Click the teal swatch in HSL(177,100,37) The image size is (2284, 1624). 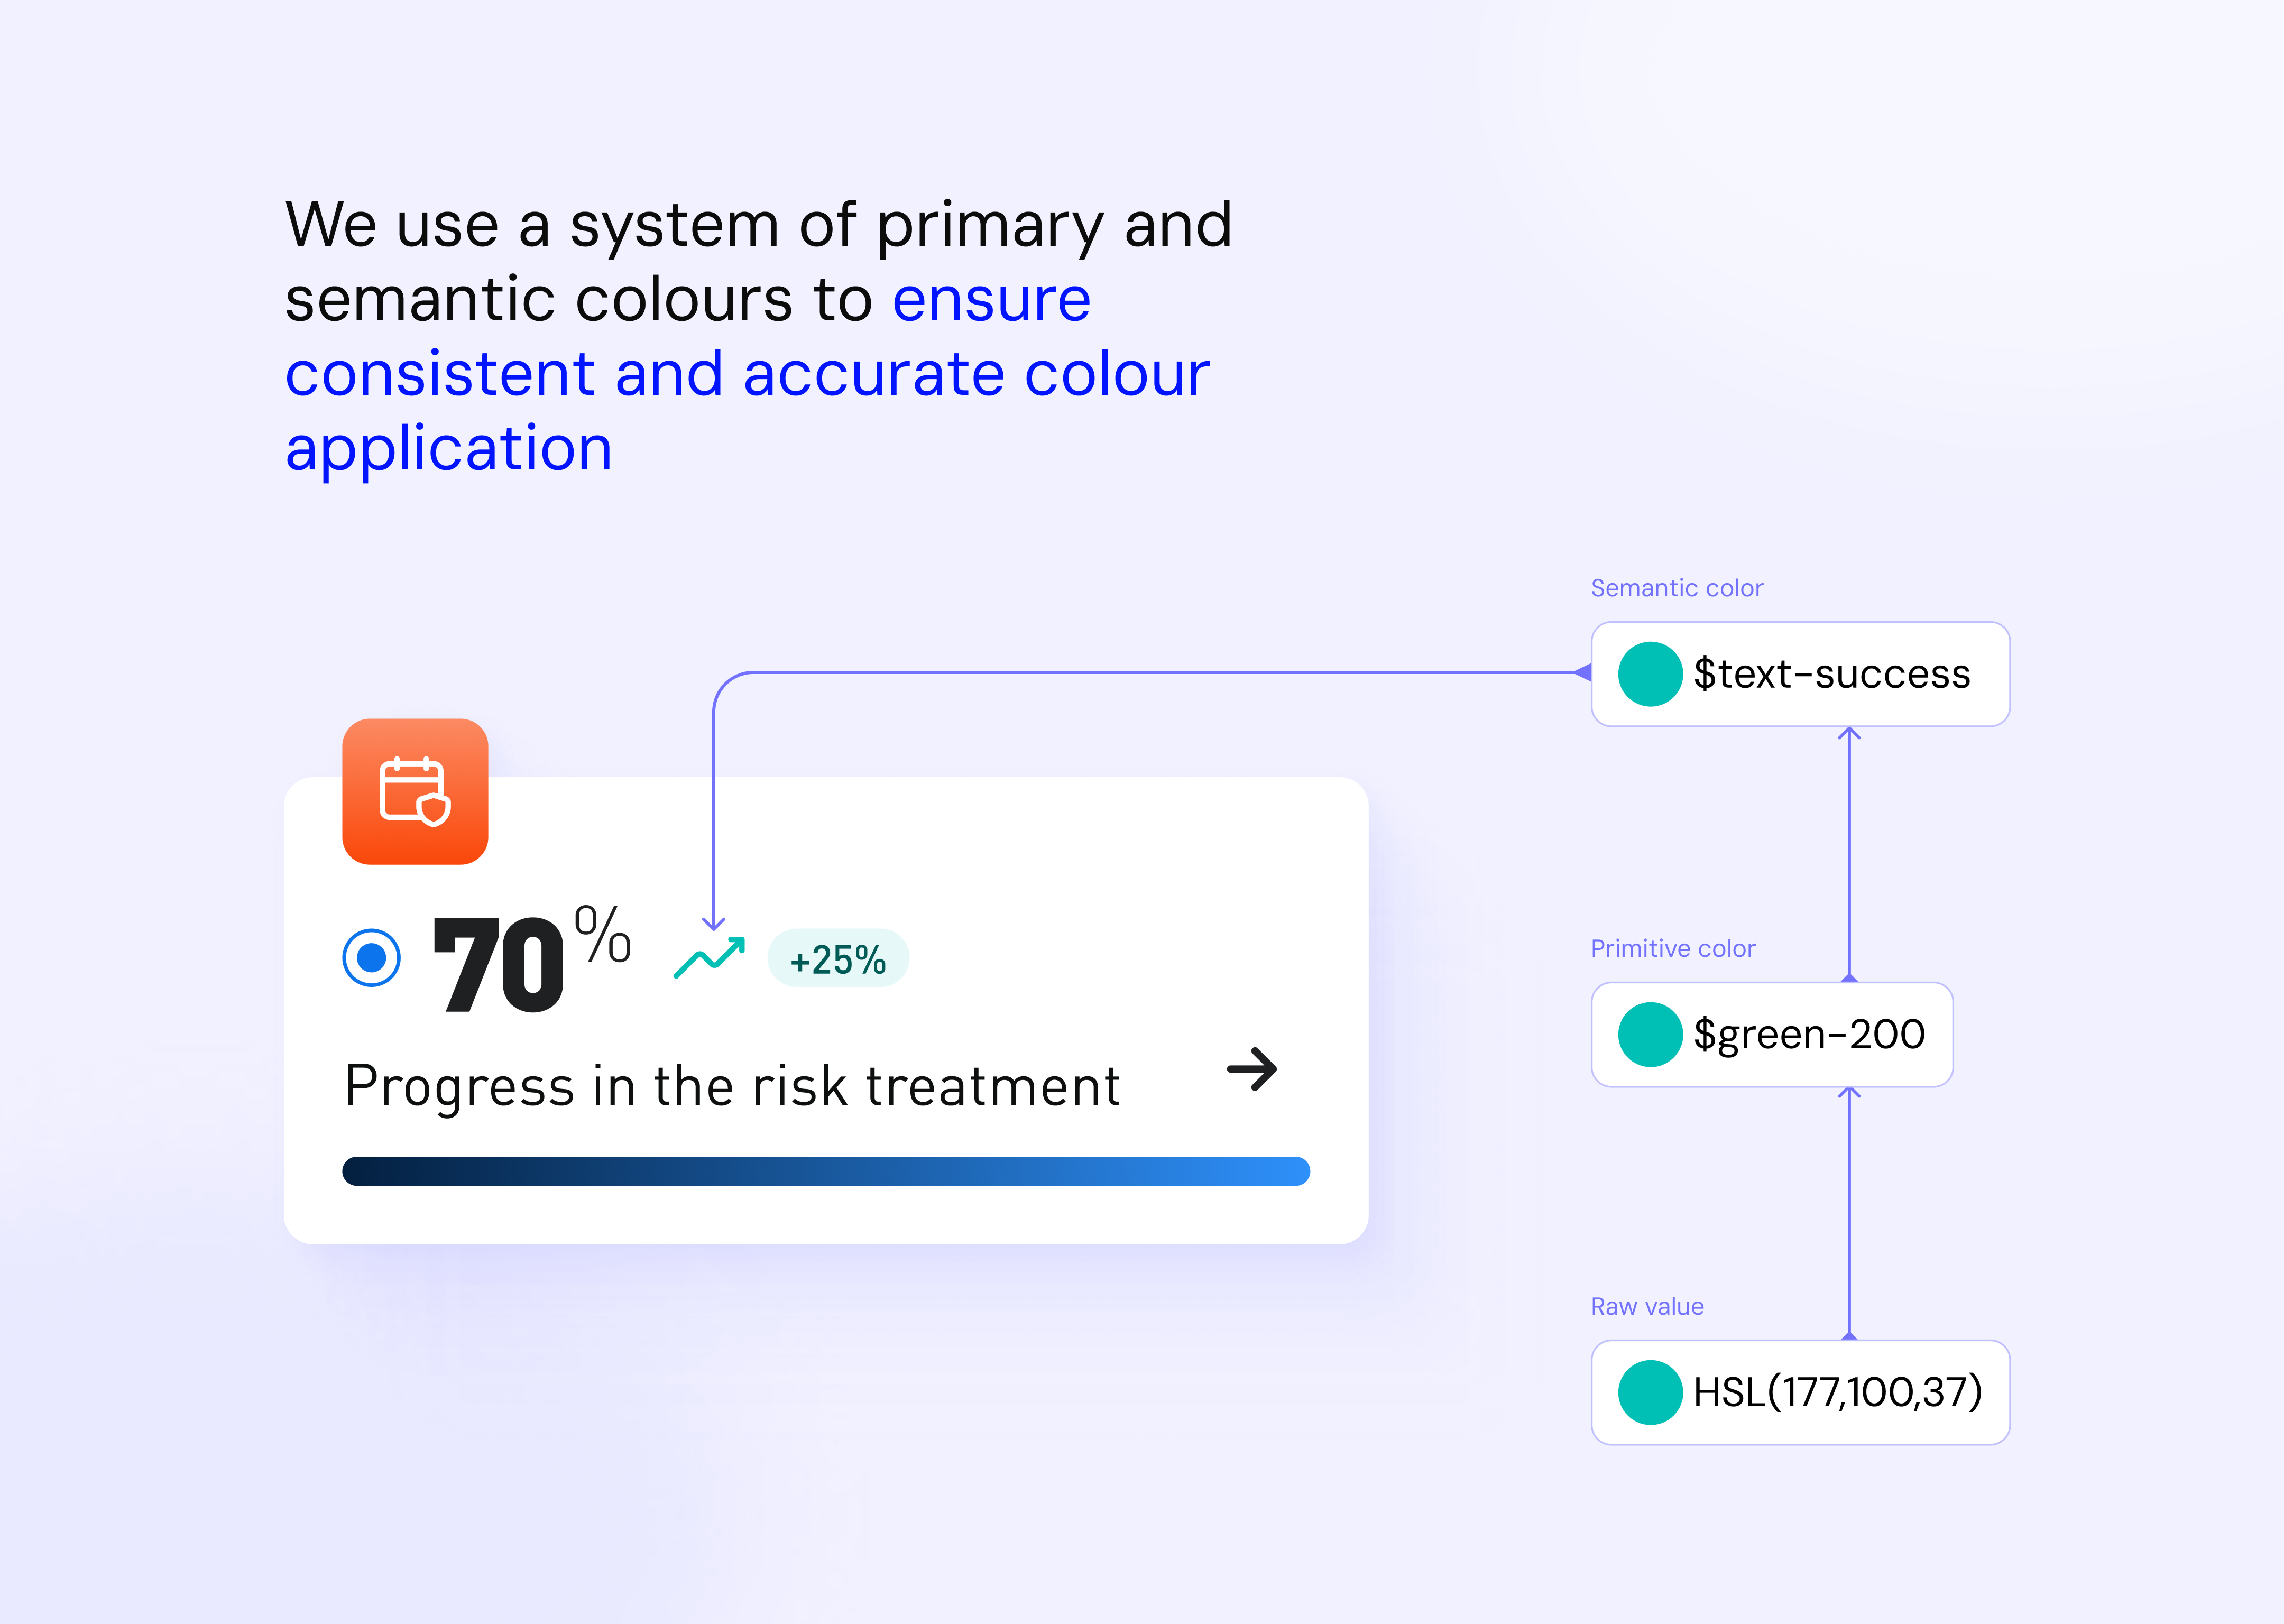click(x=1650, y=1392)
